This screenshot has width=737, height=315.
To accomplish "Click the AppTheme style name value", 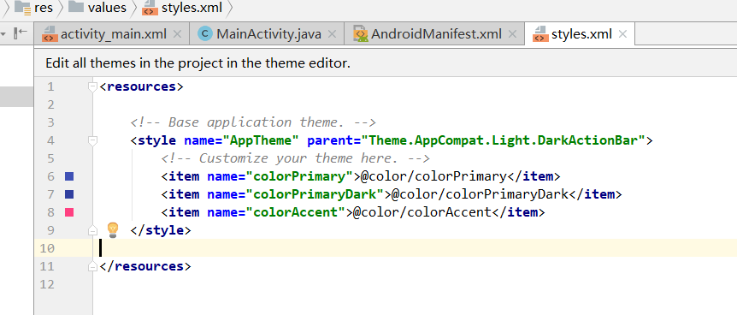I will (x=261, y=140).
